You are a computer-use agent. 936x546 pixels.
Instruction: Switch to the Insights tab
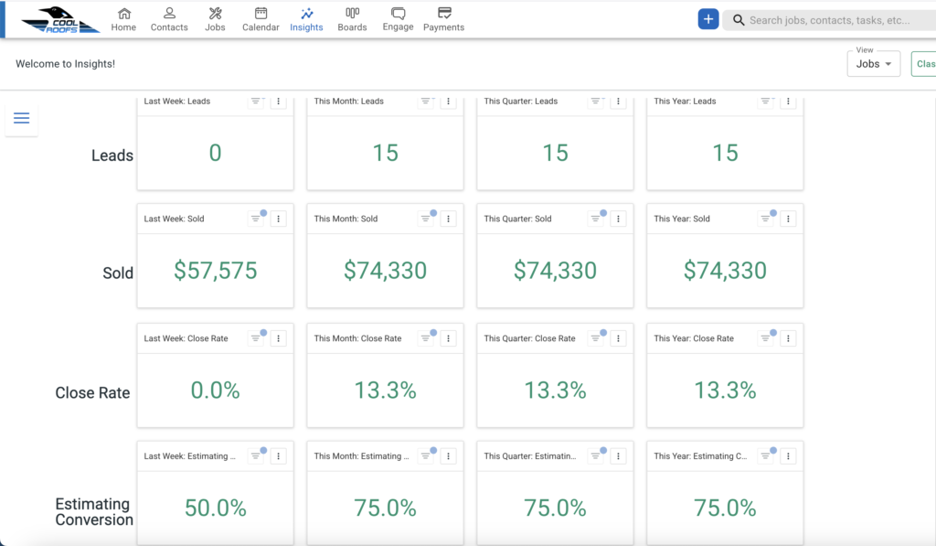tap(306, 20)
